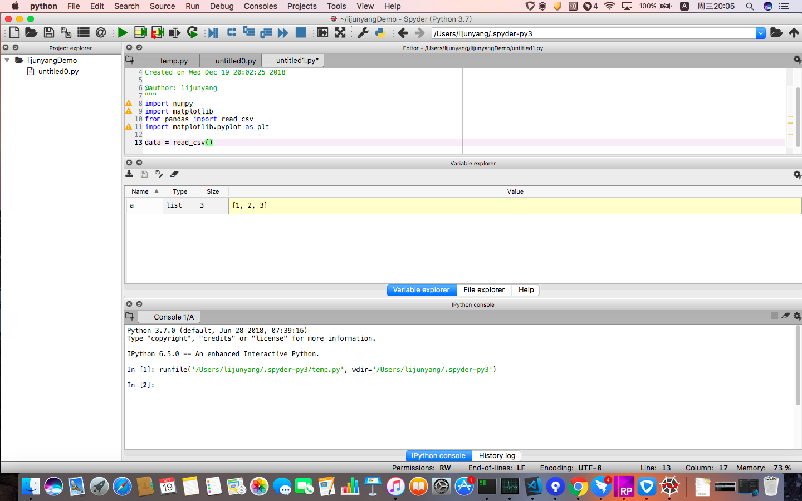Click the debug Step into function icon
Screen dimensions: 802x501
click(249, 32)
